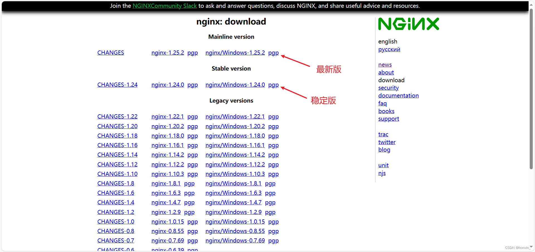The image size is (535, 252).
Task: Open the faq page
Action: coord(382,103)
